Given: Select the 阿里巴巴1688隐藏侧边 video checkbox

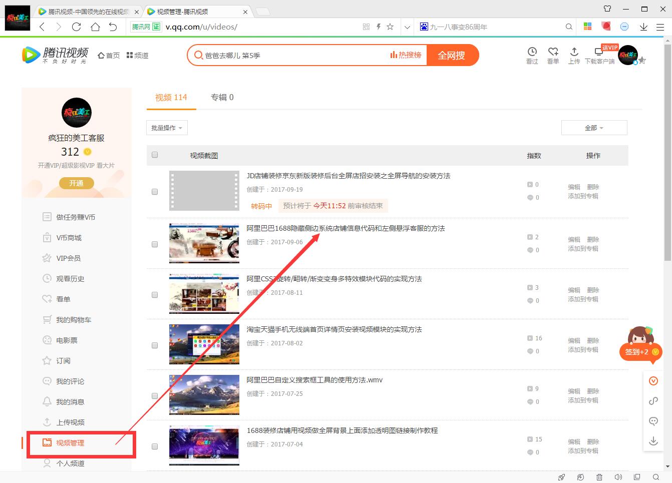Looking at the screenshot, I should (155, 244).
